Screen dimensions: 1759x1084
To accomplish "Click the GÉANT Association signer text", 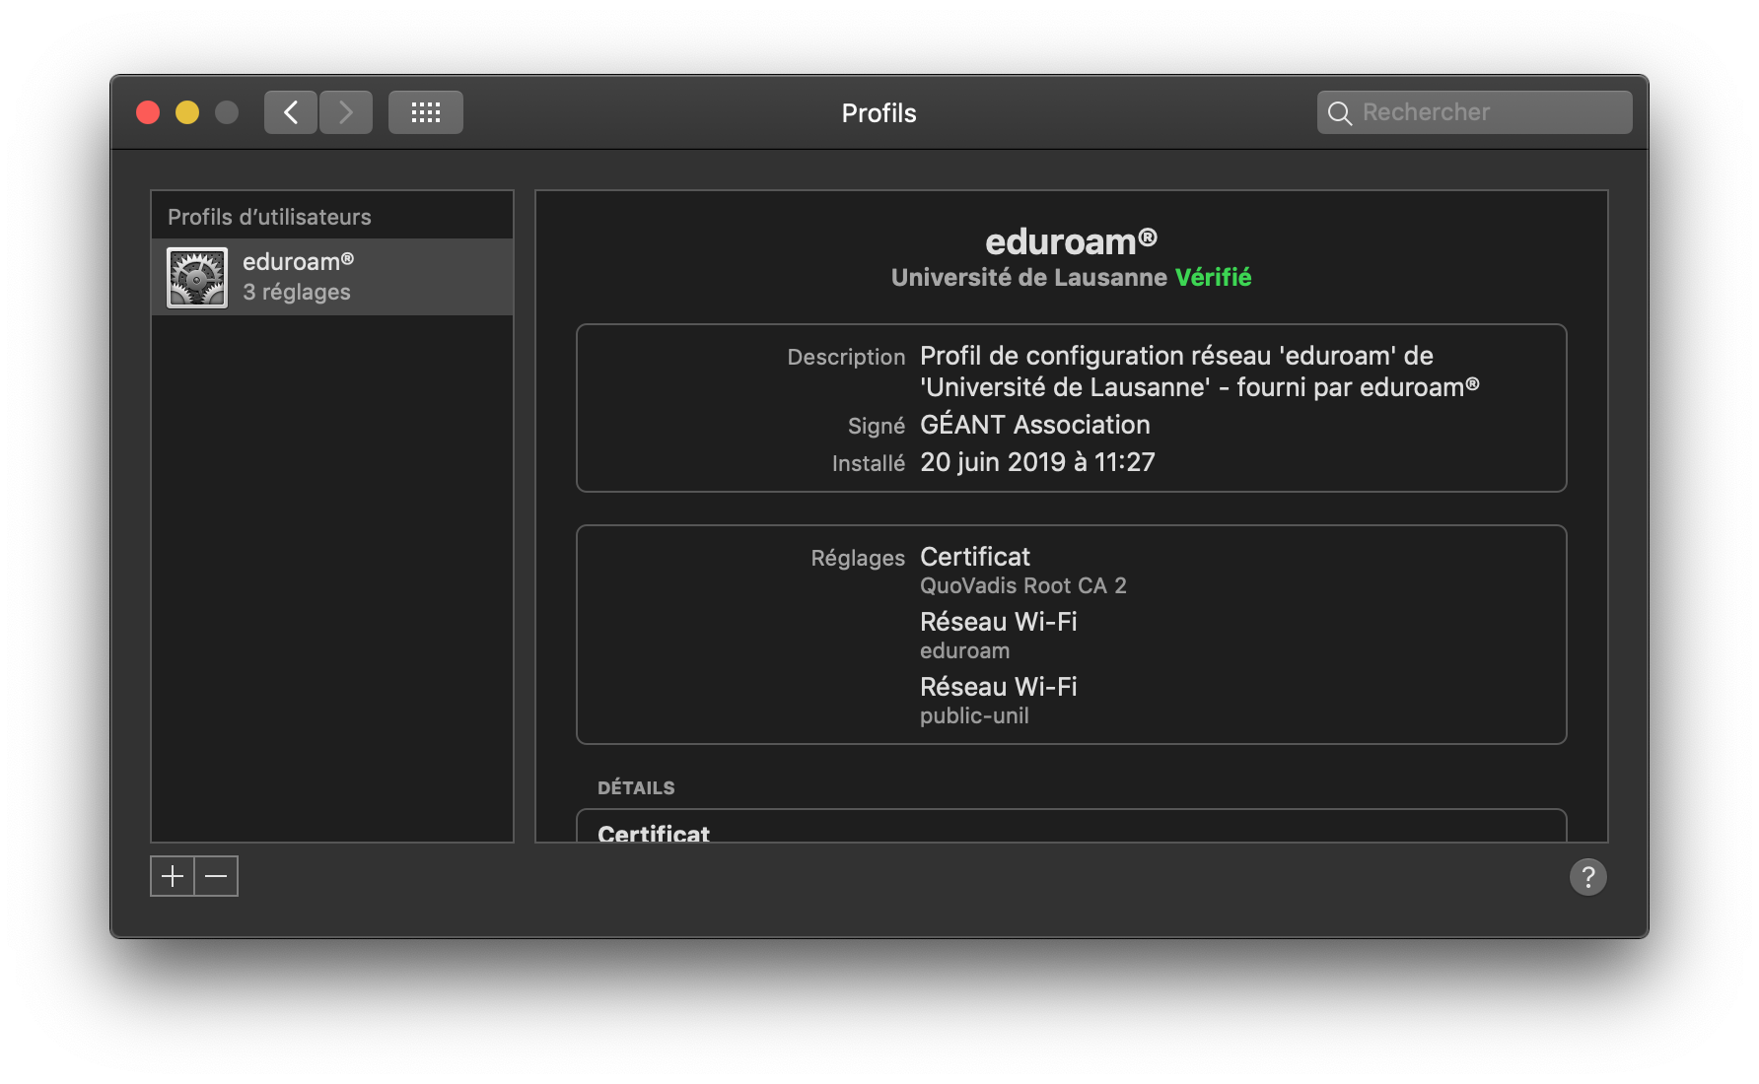I will pyautogui.click(x=1034, y=425).
